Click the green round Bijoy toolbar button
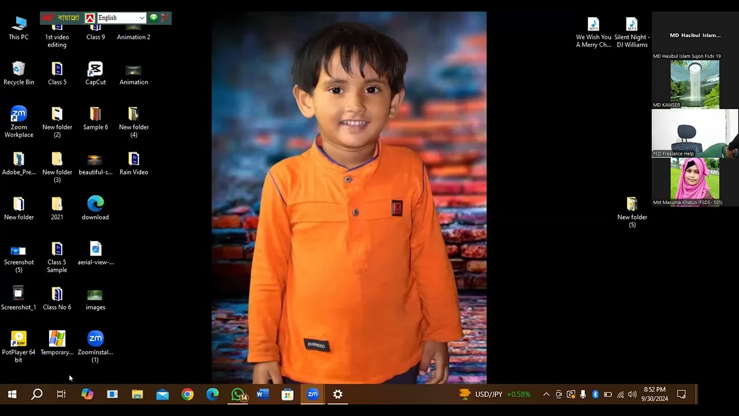 pyautogui.click(x=154, y=17)
